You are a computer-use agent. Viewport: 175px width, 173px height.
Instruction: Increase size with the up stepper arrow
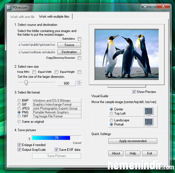(x=79, y=81)
